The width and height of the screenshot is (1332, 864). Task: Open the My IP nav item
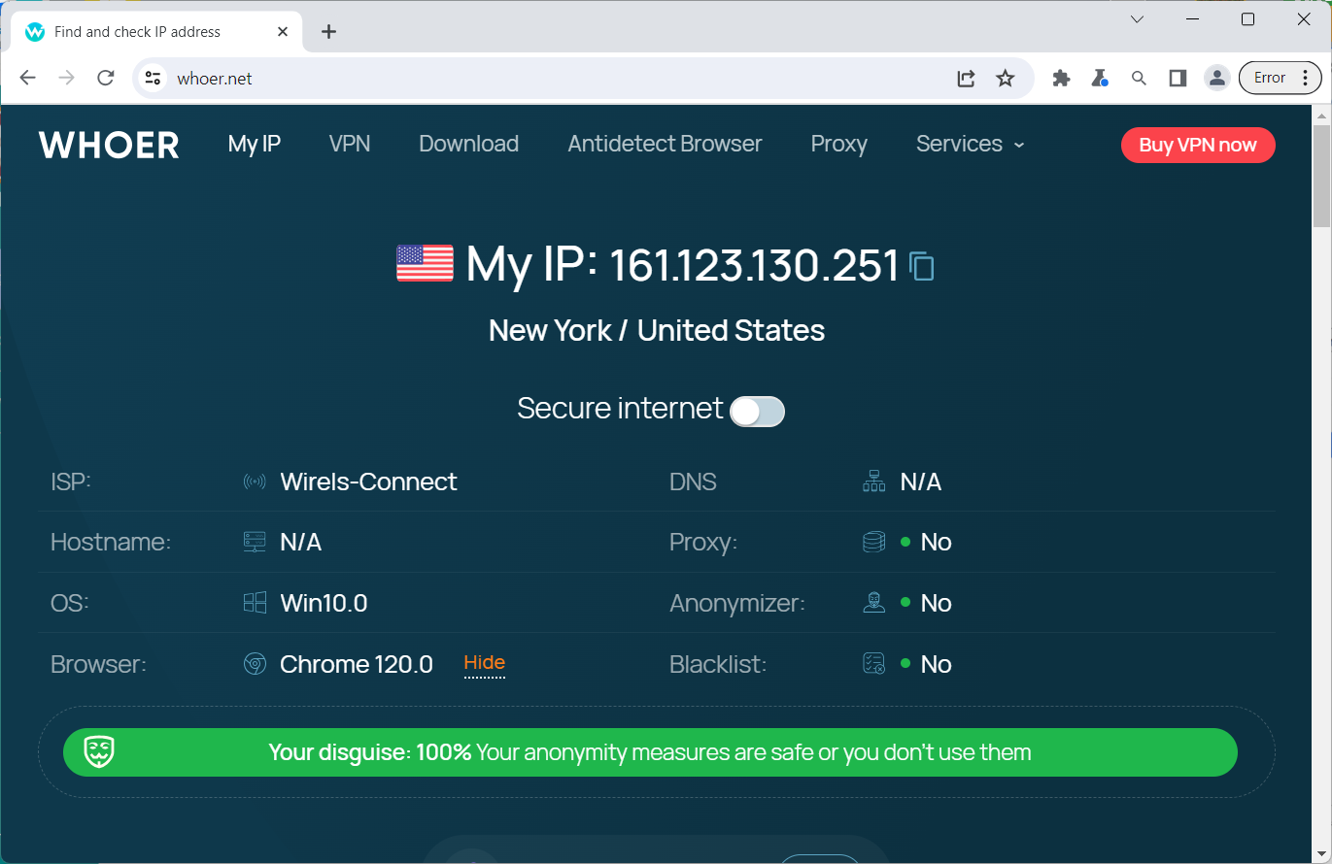(x=255, y=144)
